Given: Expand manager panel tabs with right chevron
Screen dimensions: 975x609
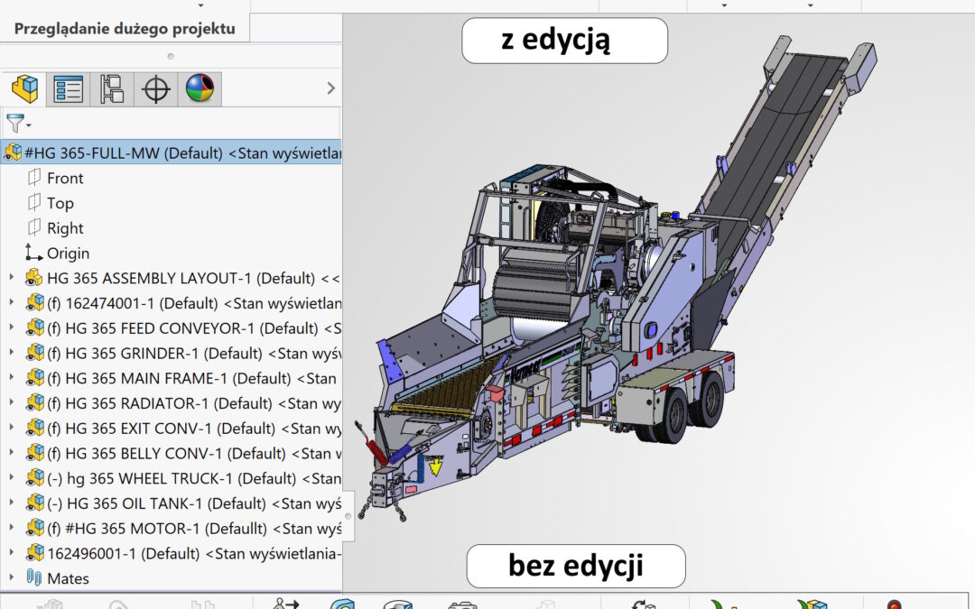Looking at the screenshot, I should pos(330,88).
